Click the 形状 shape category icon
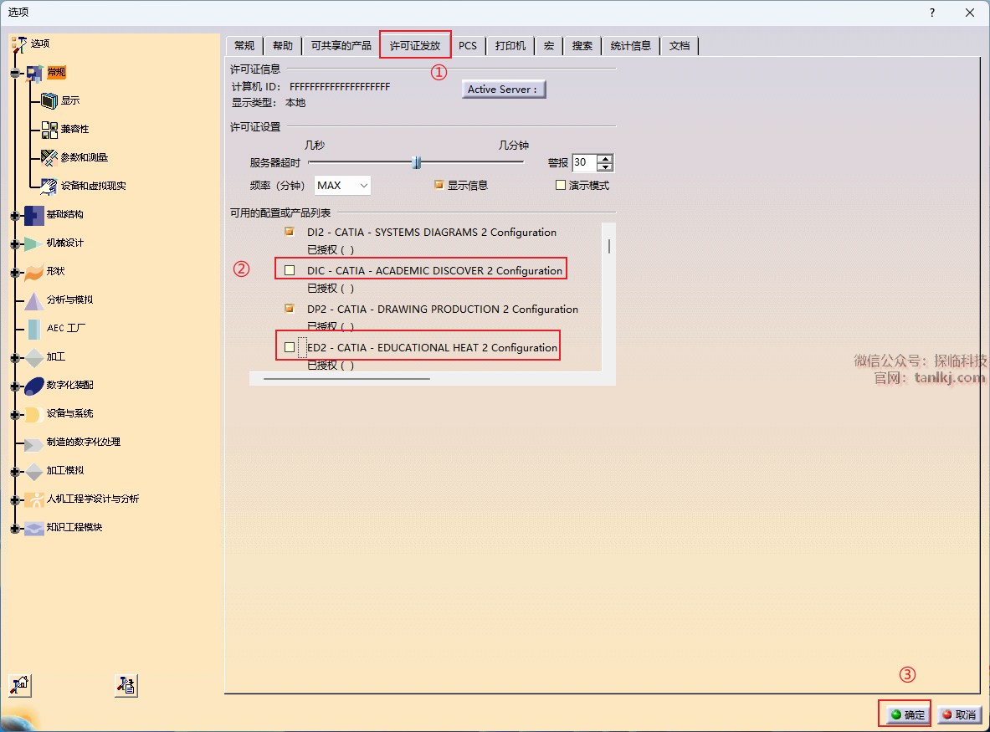 (33, 272)
